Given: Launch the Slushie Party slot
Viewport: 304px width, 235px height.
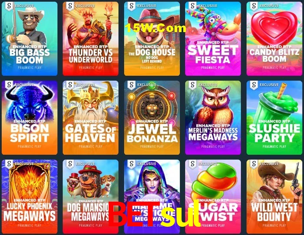Looking at the screenshot, I should coord(274,117).
